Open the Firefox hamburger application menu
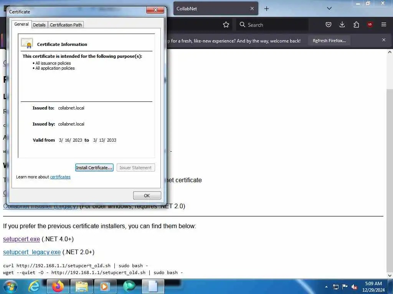 pyautogui.click(x=384, y=24)
